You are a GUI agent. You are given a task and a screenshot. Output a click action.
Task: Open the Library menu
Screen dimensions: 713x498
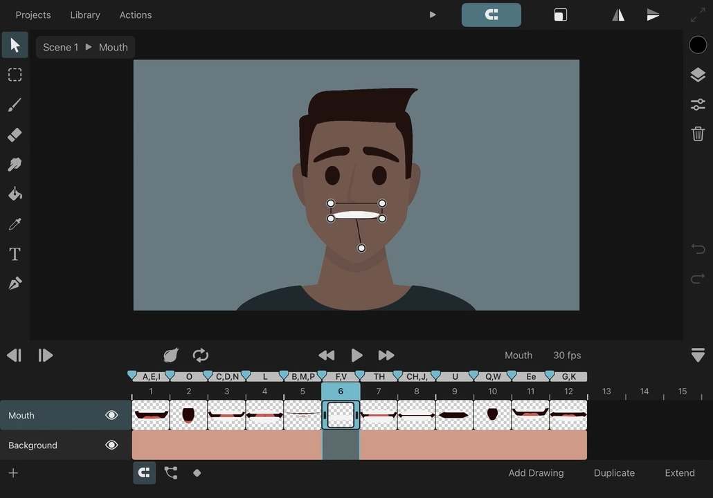(84, 15)
